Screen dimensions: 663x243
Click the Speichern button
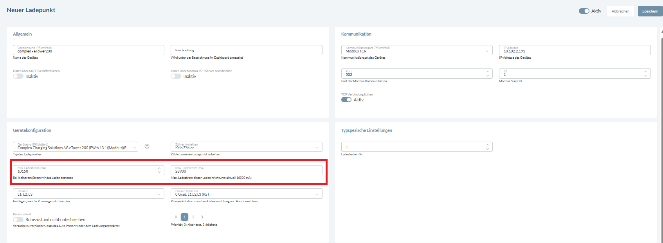pos(650,11)
